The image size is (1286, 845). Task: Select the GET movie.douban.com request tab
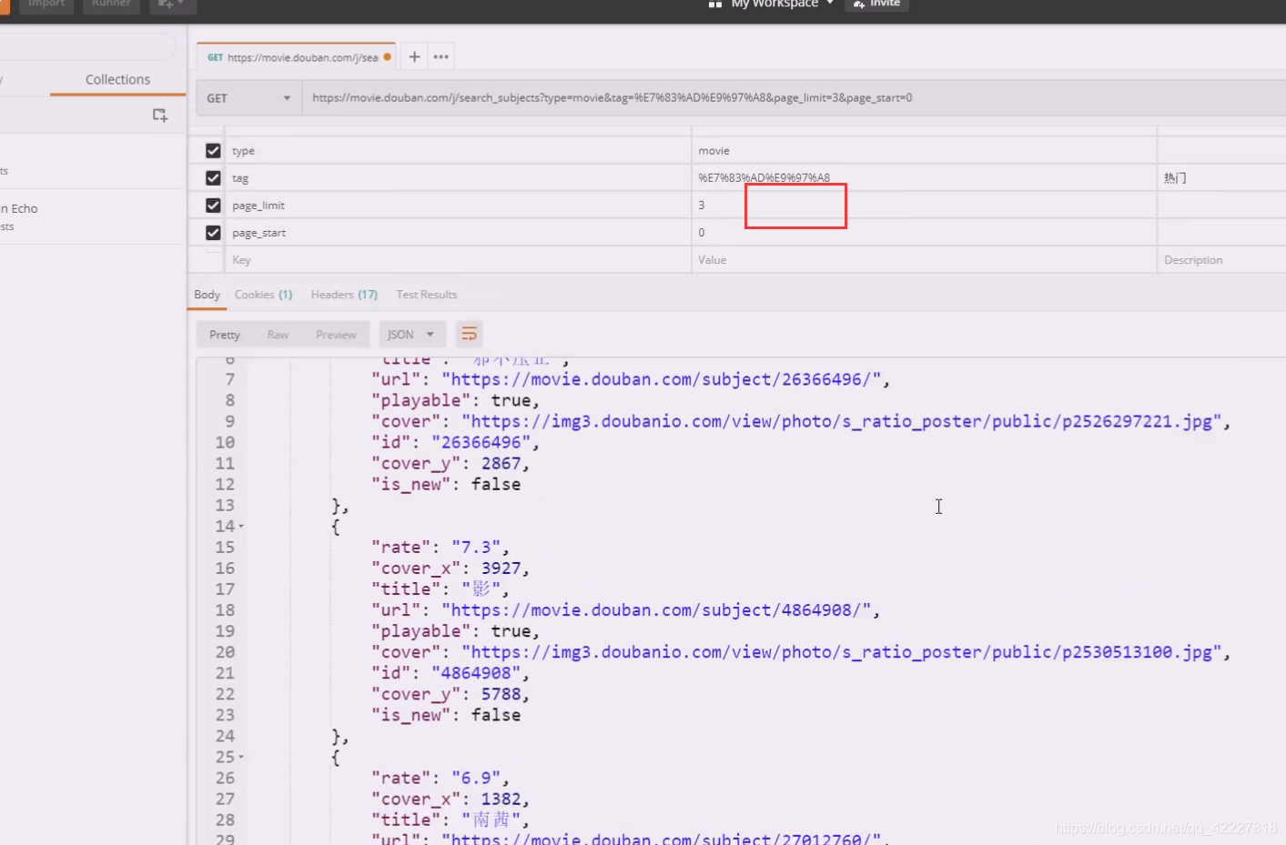point(295,56)
